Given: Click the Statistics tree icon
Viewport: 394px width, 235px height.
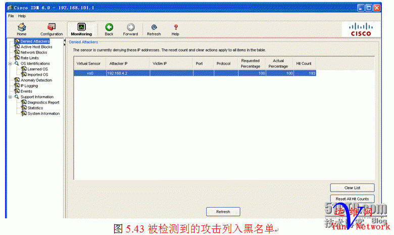Looking at the screenshot, I should click(x=24, y=108).
